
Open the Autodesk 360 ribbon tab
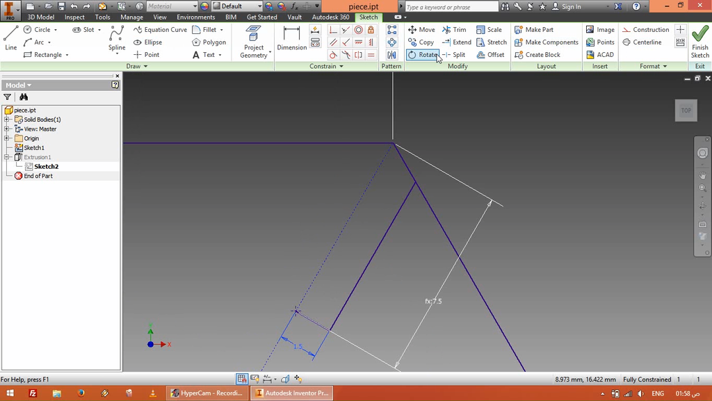[330, 17]
